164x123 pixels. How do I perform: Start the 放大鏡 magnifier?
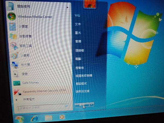pyautogui.click(x=26, y=65)
